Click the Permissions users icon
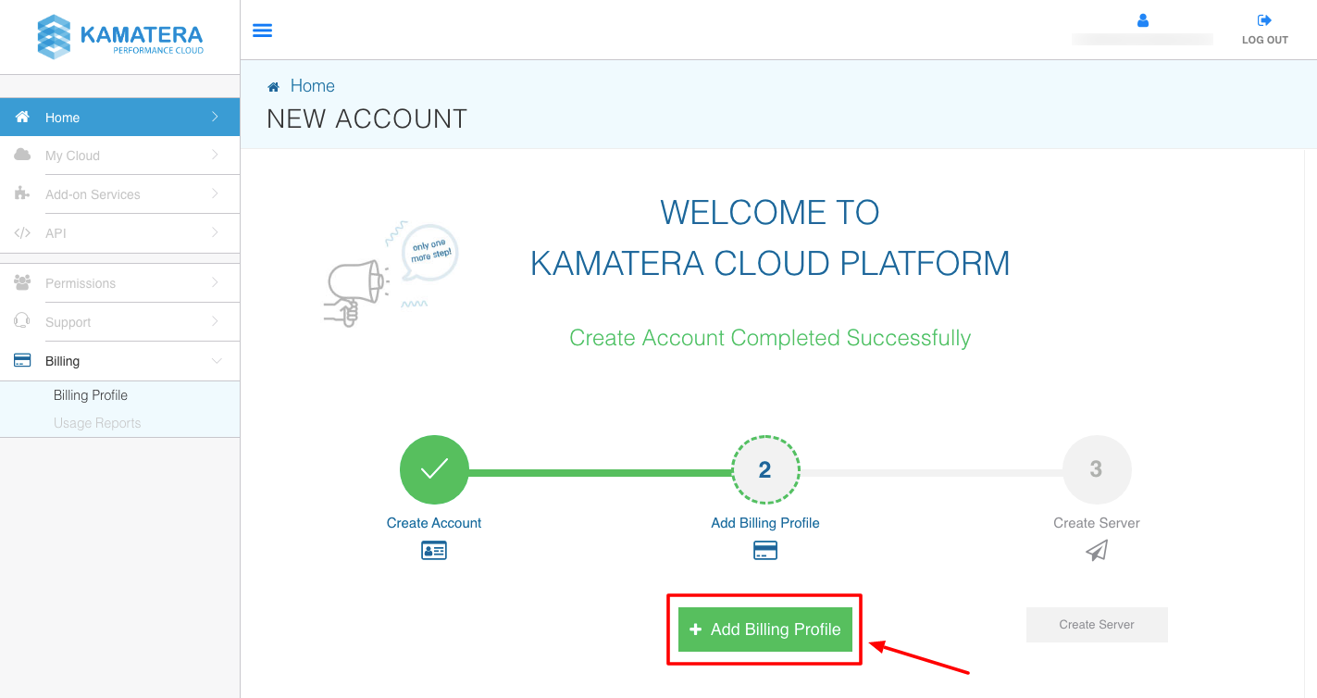 point(22,282)
